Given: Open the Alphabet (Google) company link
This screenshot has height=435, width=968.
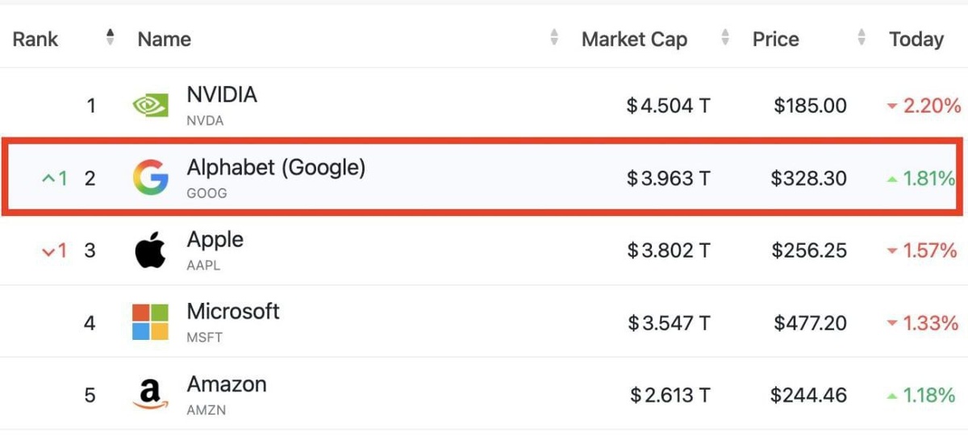Looking at the screenshot, I should tap(276, 168).
